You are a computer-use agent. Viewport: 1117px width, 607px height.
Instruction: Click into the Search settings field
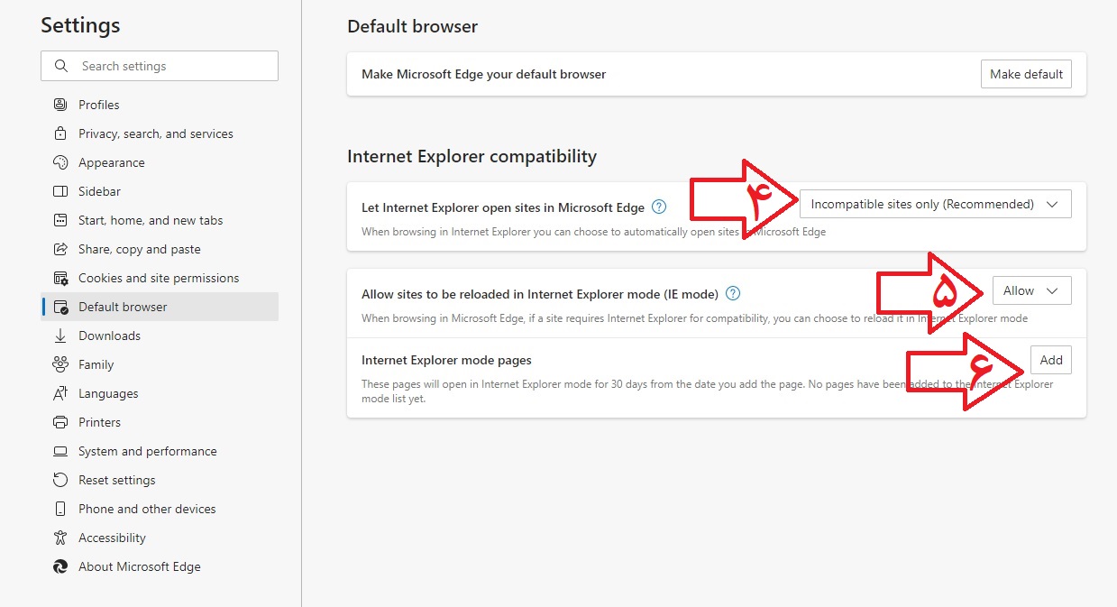coord(160,66)
